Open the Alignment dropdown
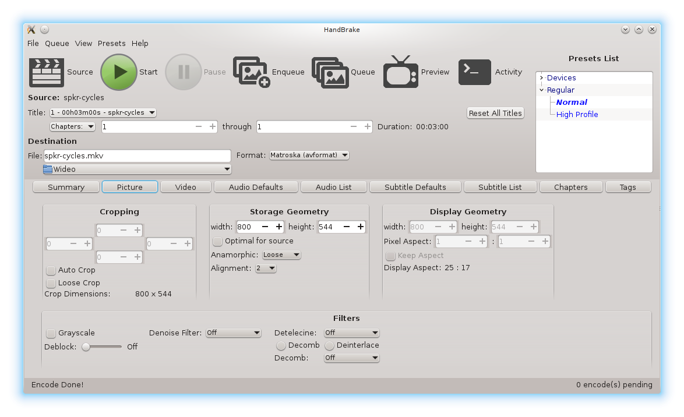684x417 pixels. point(266,268)
